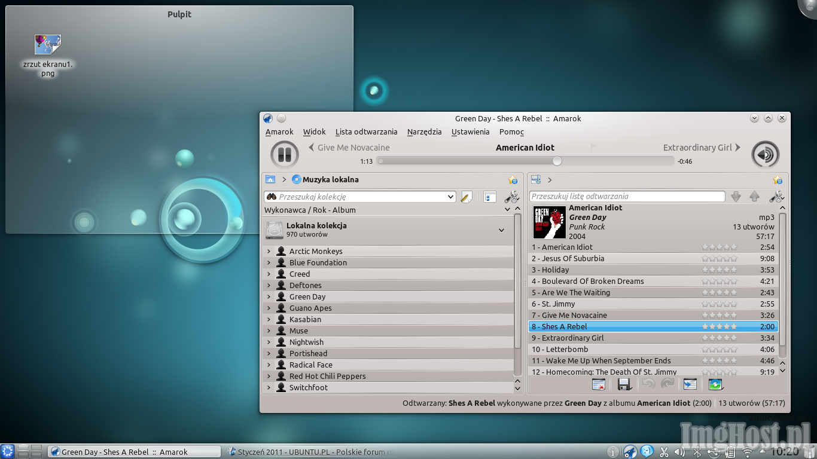The height and width of the screenshot is (459, 817).
Task: Select track 2 - Jesus Of Suburbia
Action: (653, 258)
